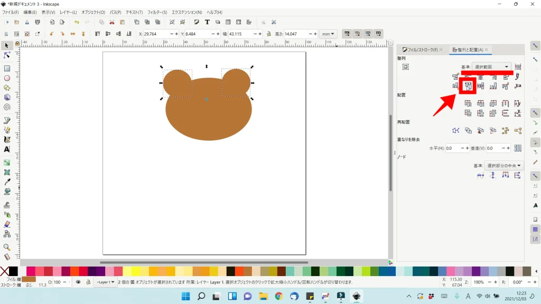
Task: Click the remove overlaps icon
Action: click(518, 148)
